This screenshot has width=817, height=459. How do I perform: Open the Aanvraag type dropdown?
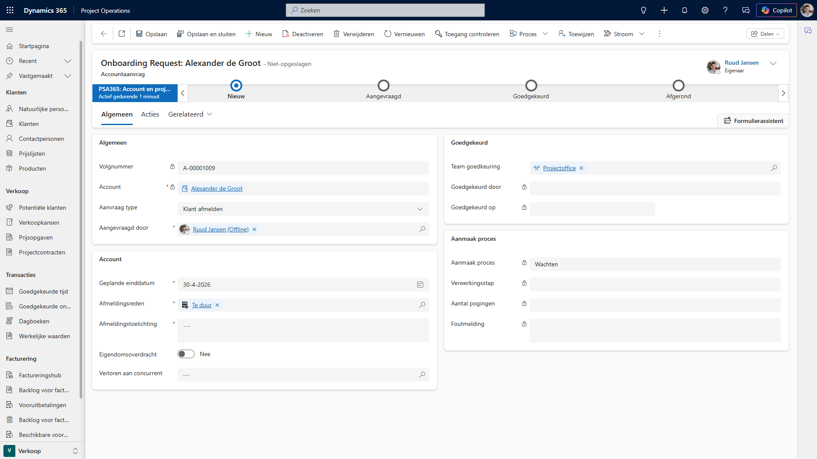click(x=303, y=209)
